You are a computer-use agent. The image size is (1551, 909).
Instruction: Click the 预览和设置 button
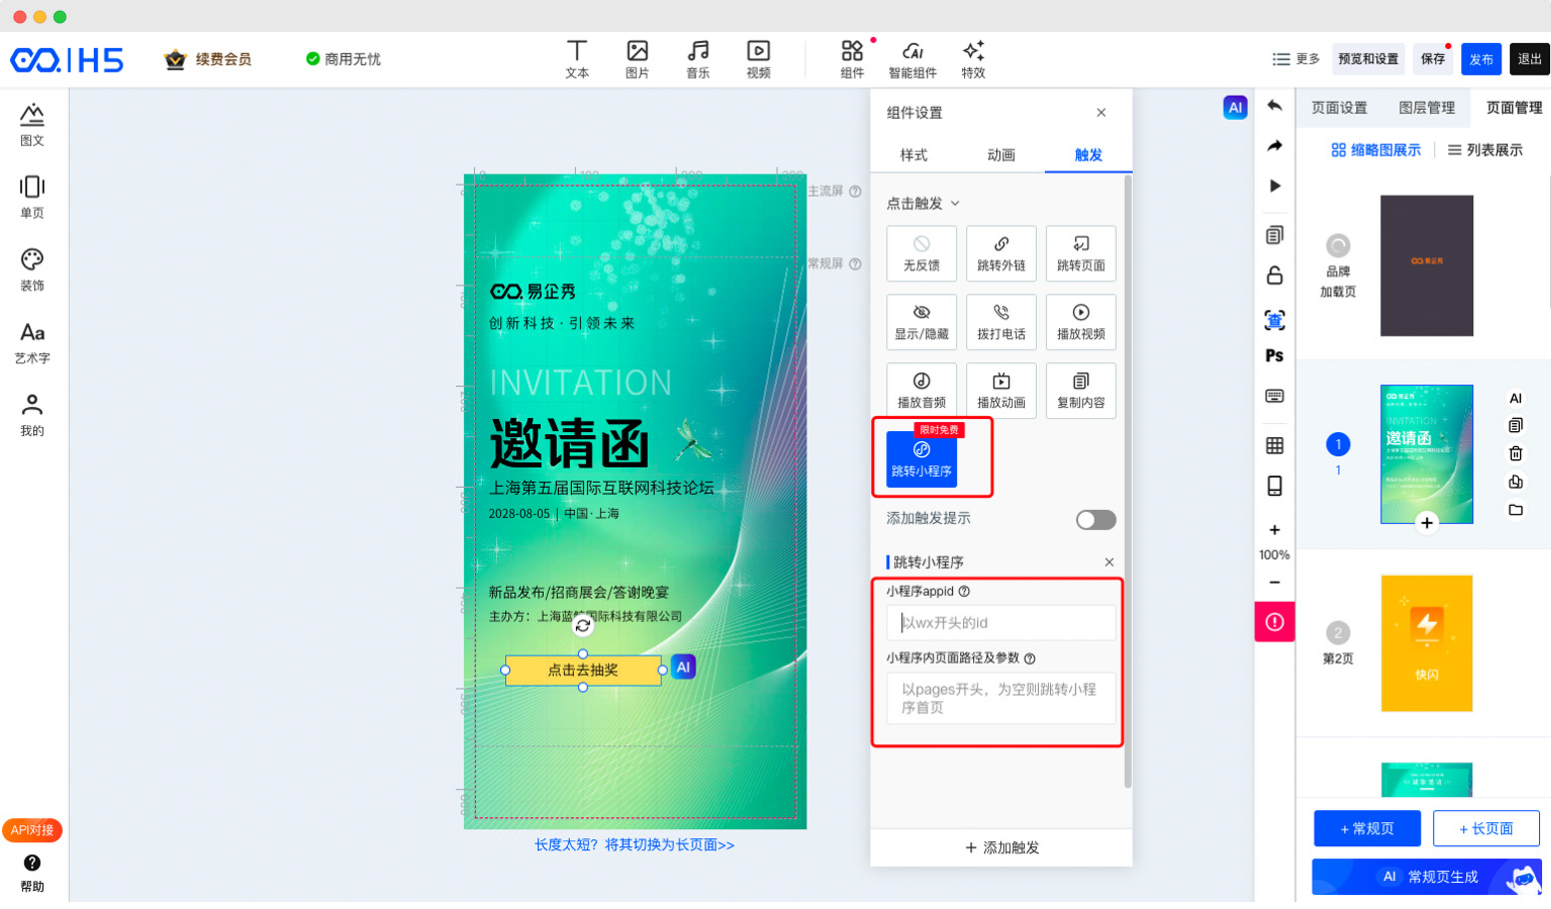(x=1367, y=59)
